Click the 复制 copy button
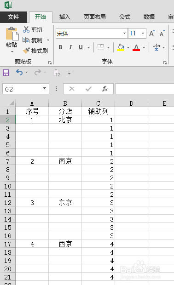The width and height of the screenshot is (174, 285). point(33,40)
